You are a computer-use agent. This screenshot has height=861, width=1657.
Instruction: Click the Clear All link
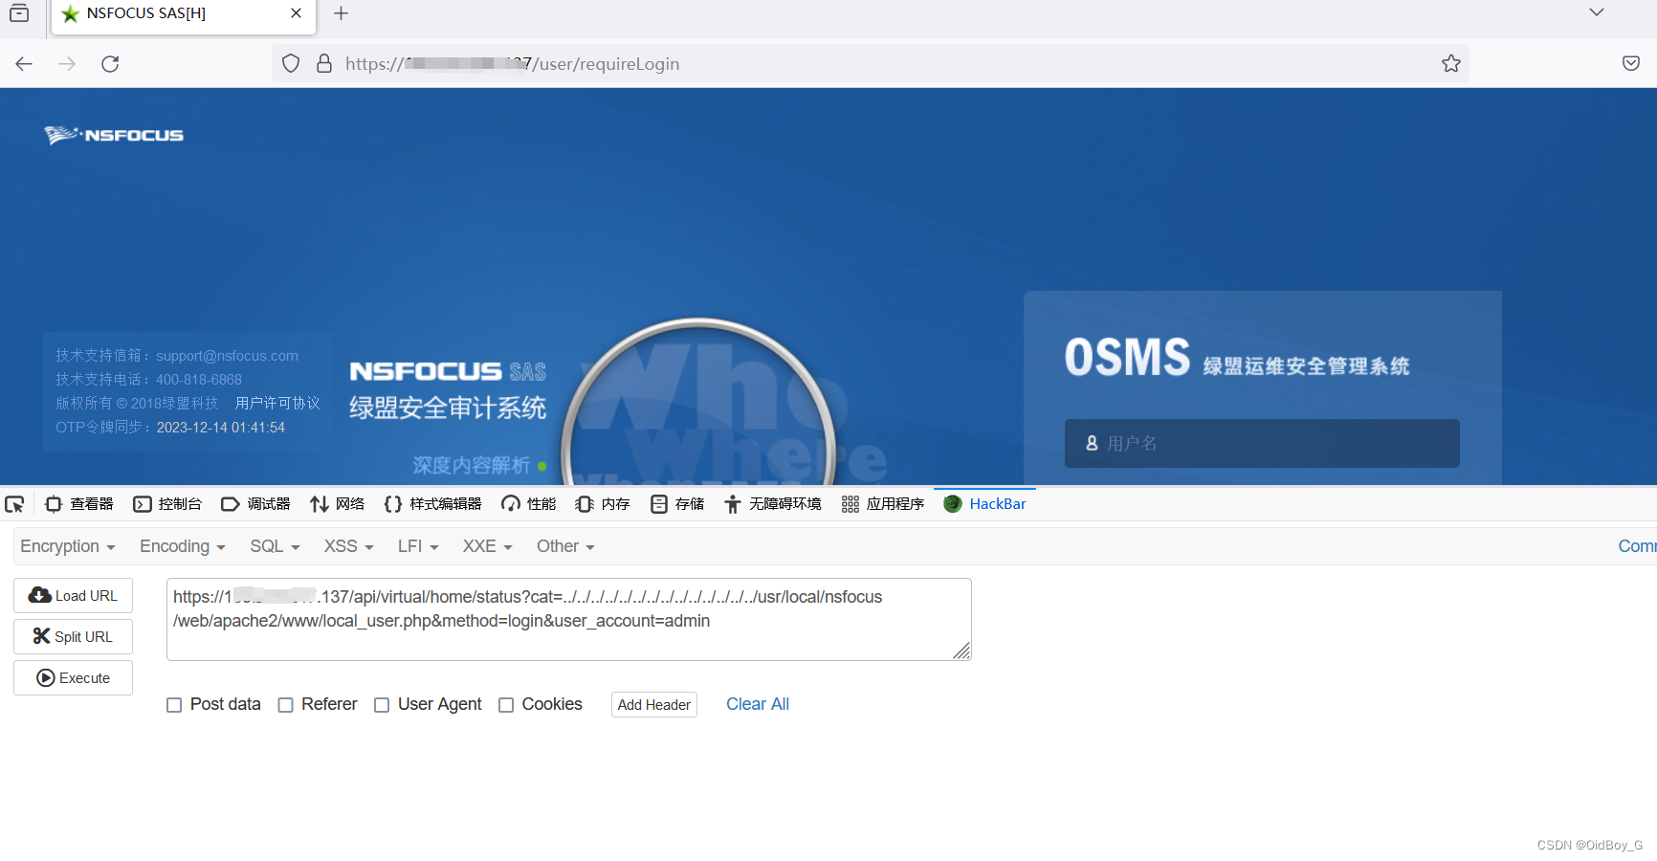pyautogui.click(x=758, y=704)
